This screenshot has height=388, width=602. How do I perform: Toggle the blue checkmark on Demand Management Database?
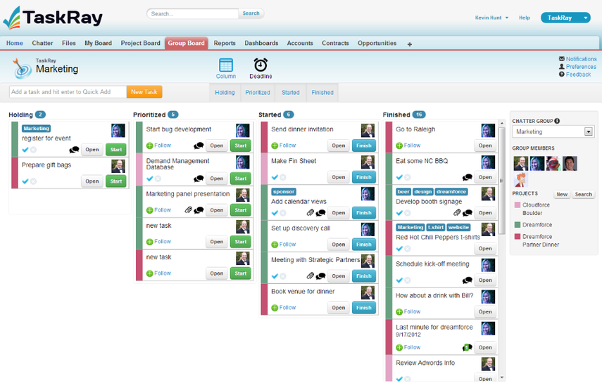150,179
